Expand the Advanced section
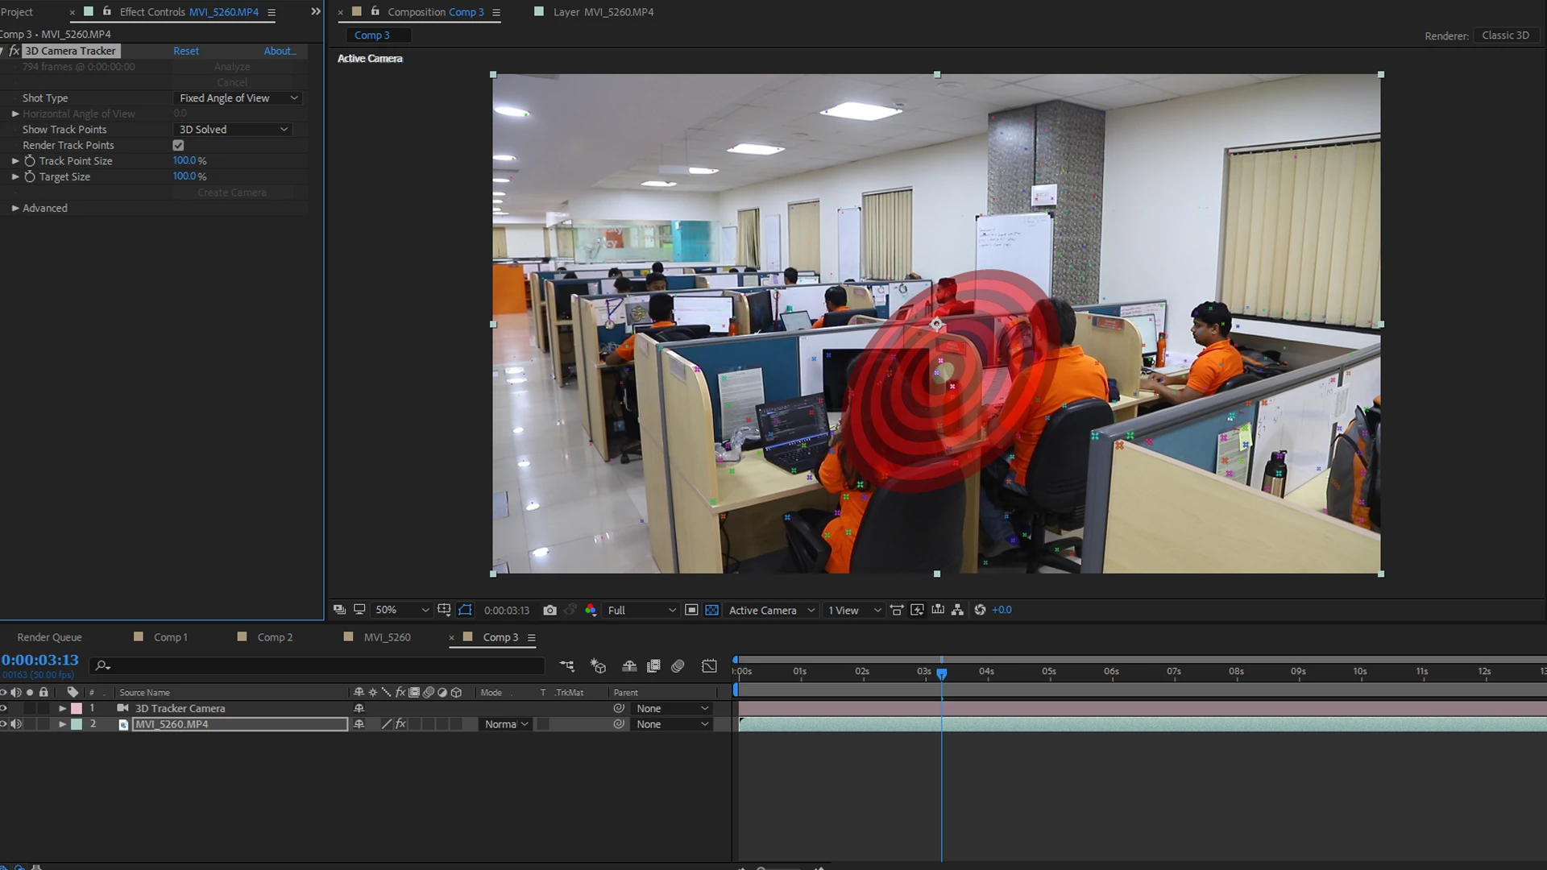This screenshot has width=1547, height=870. [x=15, y=209]
